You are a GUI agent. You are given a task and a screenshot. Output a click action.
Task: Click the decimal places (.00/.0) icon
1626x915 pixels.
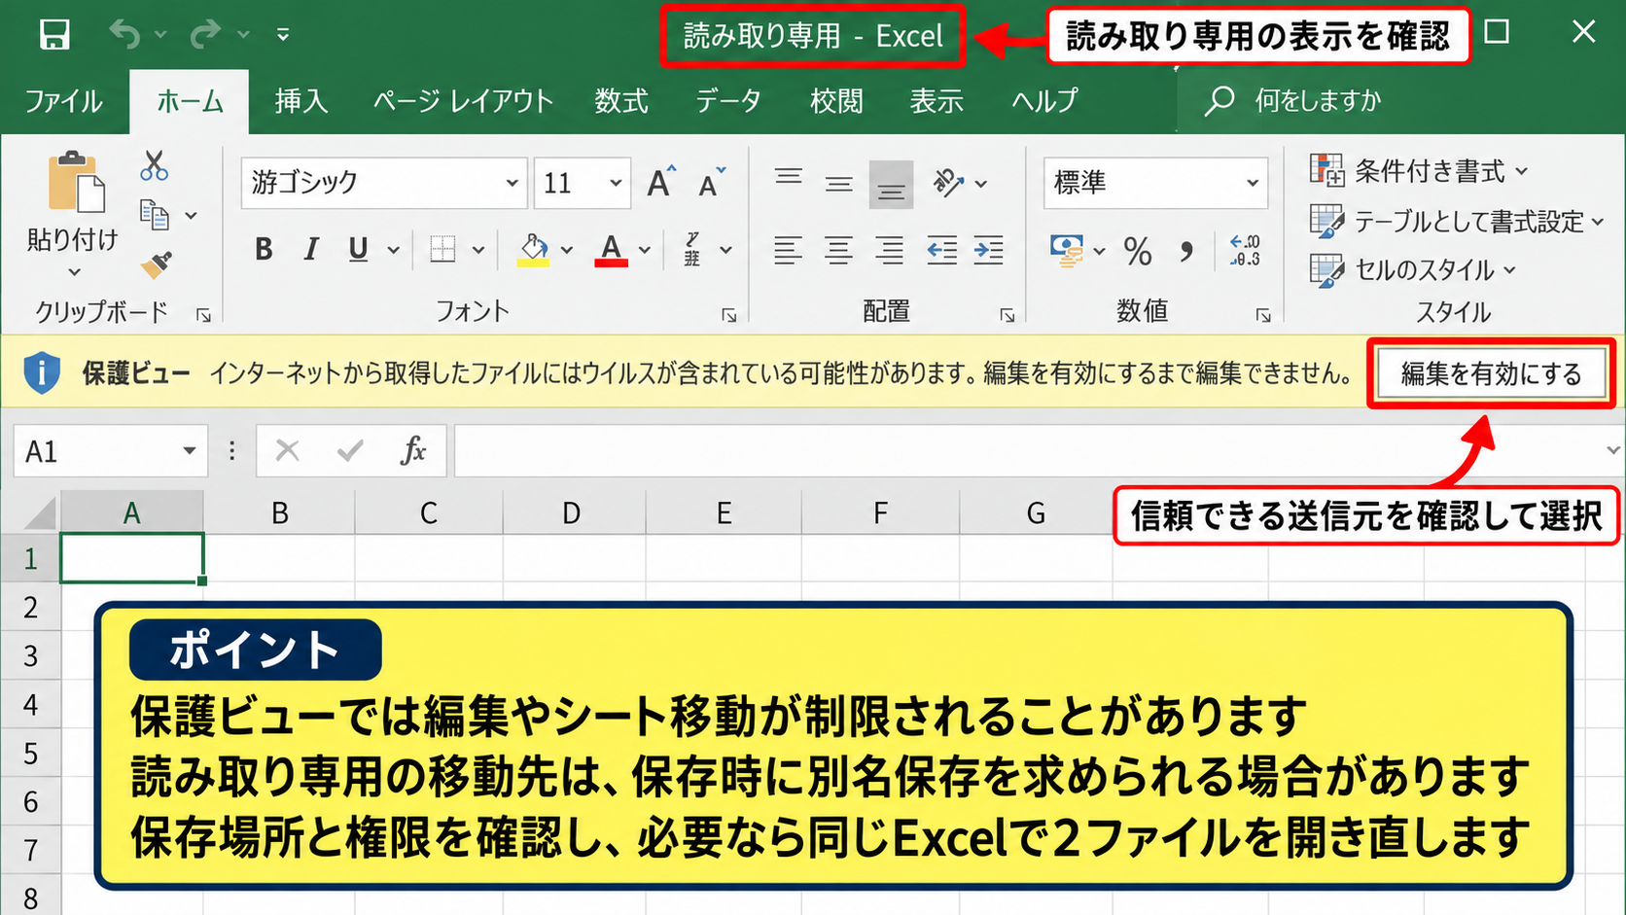[1245, 251]
